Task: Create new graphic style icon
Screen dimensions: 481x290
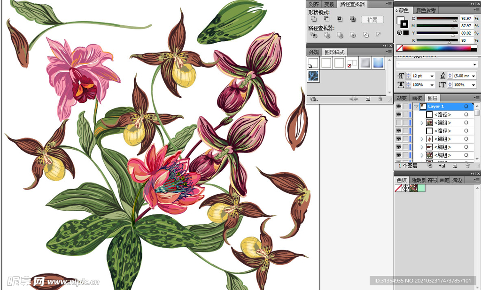Action: point(368,99)
